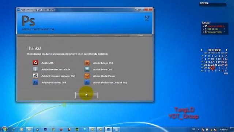234x132 pixels.
Task: Click the 'Adobe Drive CS4' label
Action: [102, 69]
